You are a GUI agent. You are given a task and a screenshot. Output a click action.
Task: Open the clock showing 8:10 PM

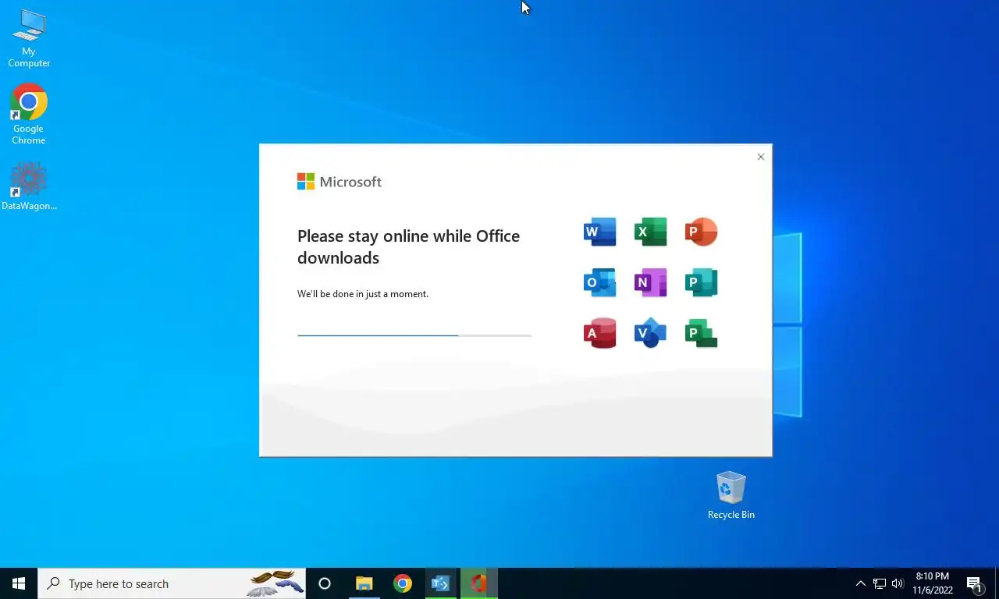click(x=933, y=583)
